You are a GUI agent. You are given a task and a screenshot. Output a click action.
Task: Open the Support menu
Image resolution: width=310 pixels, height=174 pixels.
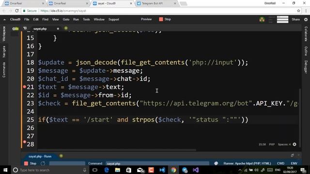click(x=114, y=19)
